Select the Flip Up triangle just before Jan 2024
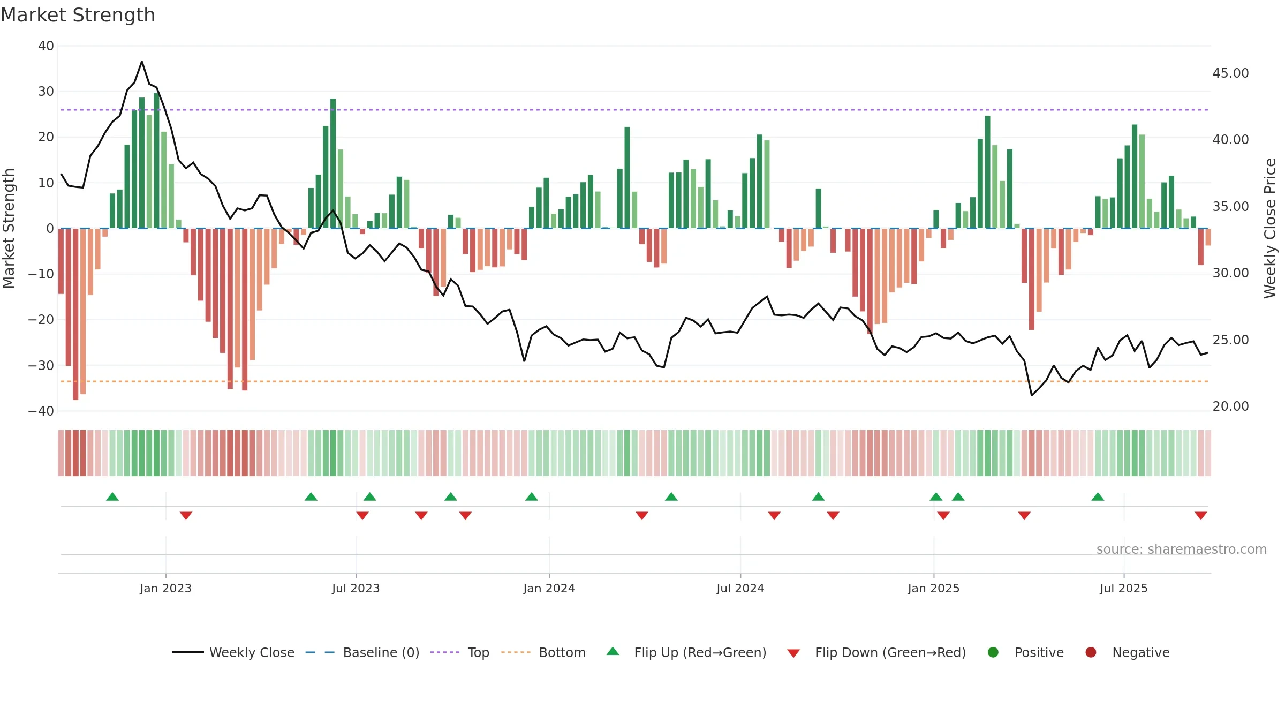The width and height of the screenshot is (1285, 723). 532,496
